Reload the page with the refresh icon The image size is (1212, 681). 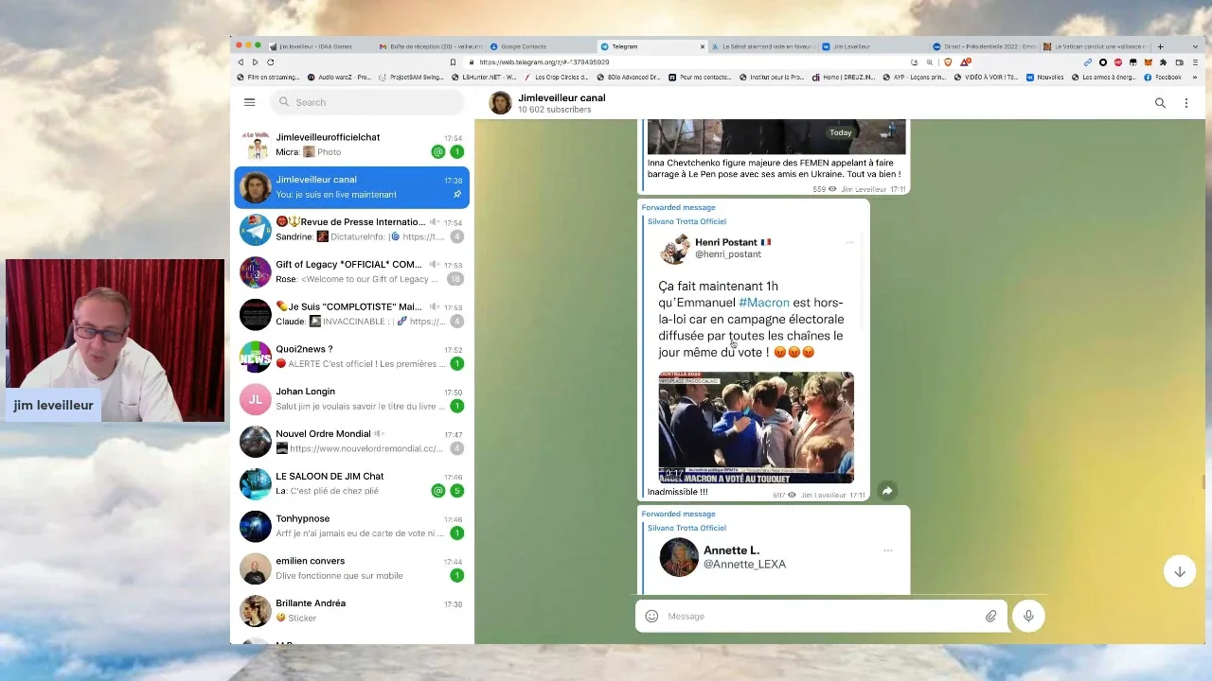270,62
